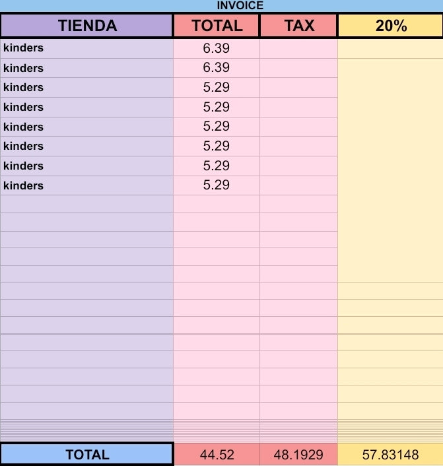The image size is (443, 466).
Task: Select the empty TOTAL cell below last 5.29
Action: click(217, 204)
